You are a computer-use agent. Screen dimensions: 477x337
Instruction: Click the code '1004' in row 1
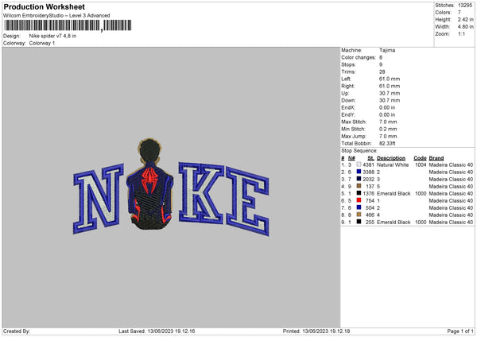point(421,165)
